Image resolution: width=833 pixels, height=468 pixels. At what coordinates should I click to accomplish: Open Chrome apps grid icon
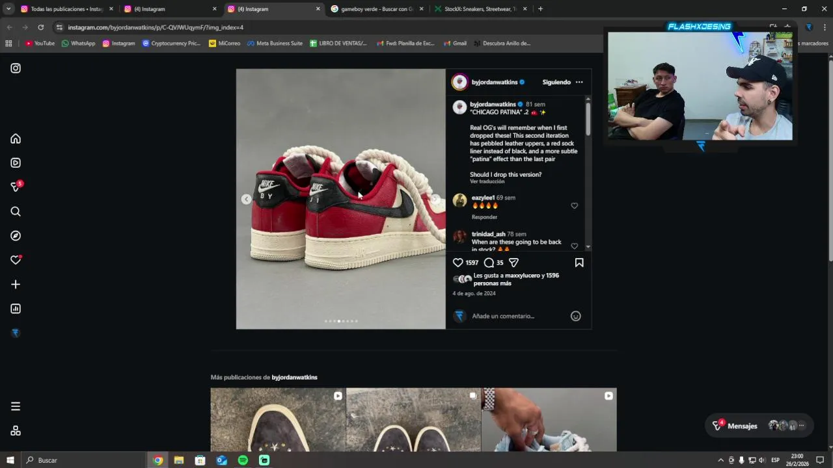(8, 44)
